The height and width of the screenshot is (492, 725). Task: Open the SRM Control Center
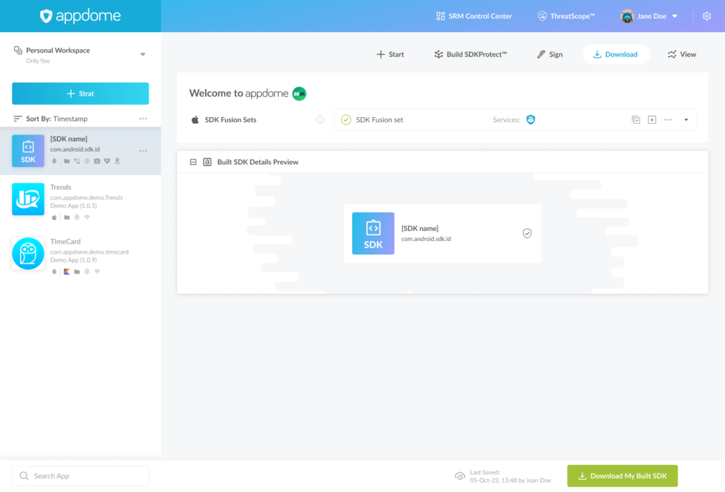[474, 16]
